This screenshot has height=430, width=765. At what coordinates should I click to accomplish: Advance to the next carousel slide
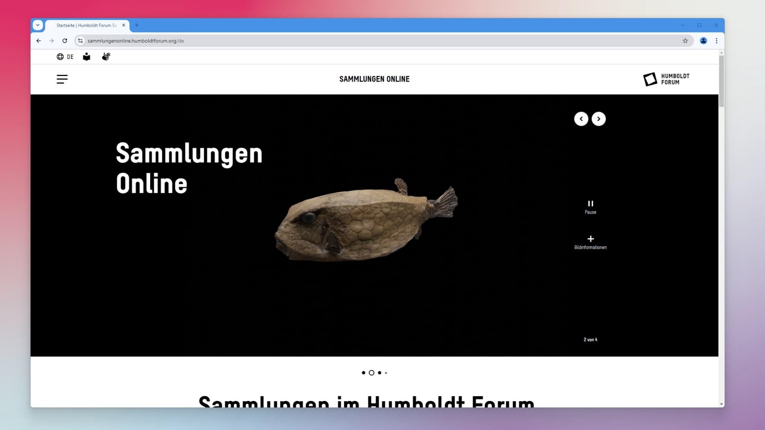[x=598, y=119]
